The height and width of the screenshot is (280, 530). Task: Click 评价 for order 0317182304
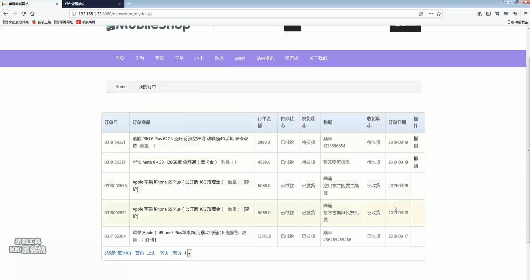(150, 240)
